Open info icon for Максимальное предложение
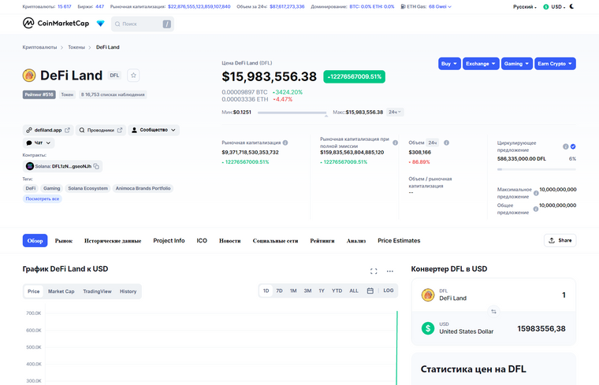This screenshot has height=385, width=599. coord(536,193)
